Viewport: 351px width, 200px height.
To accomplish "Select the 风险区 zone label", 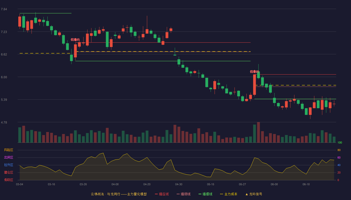I will tap(9, 150).
